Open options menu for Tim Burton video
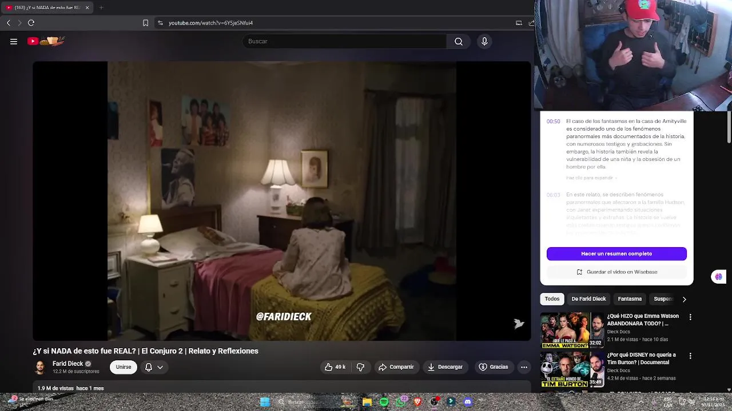 [x=690, y=356]
